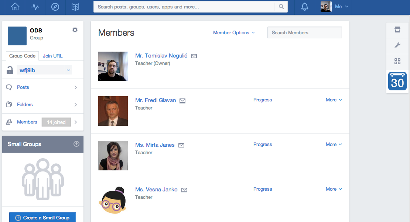Click the Search Members field
This screenshot has width=410, height=222.
(x=304, y=32)
